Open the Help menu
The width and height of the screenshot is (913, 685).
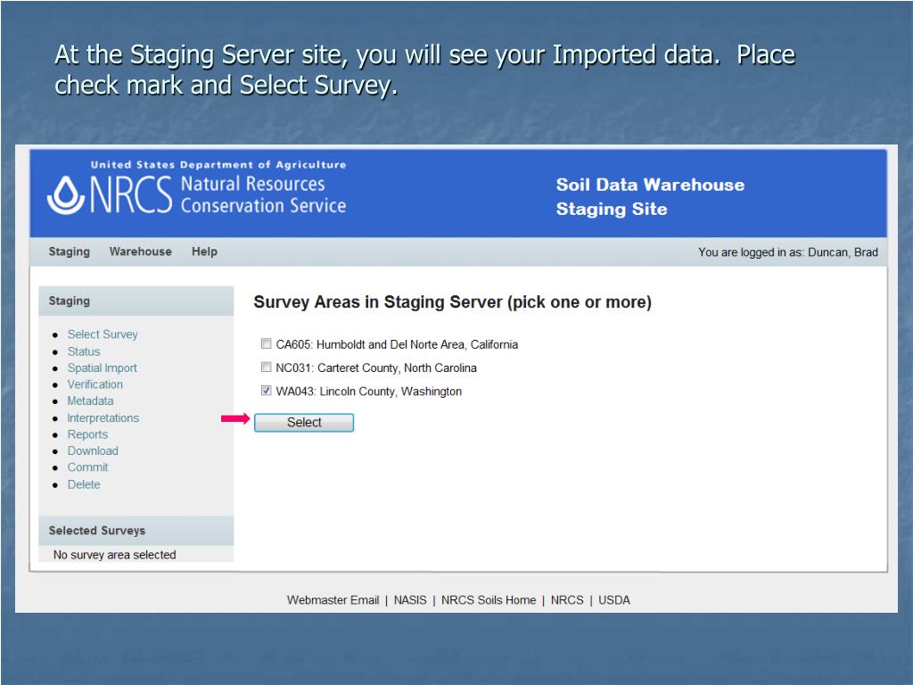(x=204, y=252)
